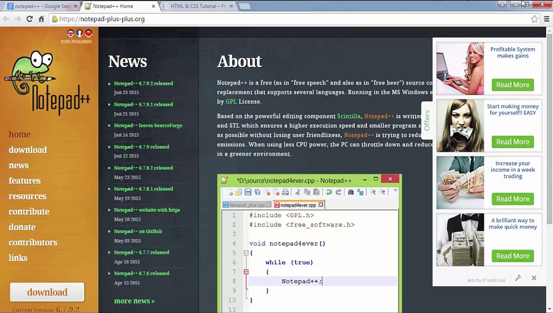Open Notepad++ 6.7.9.2 released news
The image size is (553, 313).
143,83
